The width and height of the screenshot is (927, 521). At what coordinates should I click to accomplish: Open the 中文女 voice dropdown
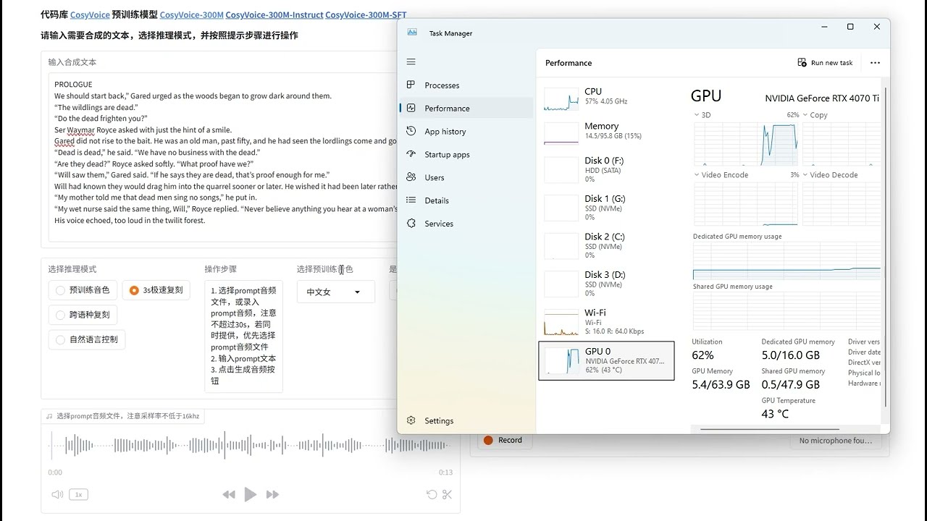point(336,292)
